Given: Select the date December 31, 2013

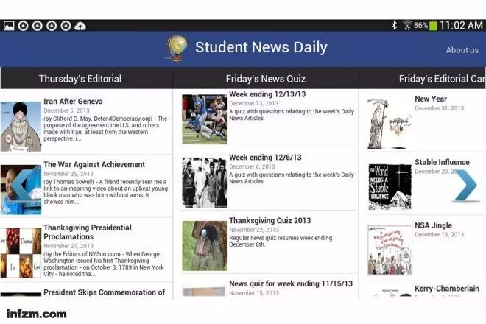Looking at the screenshot, I should click(439, 108).
